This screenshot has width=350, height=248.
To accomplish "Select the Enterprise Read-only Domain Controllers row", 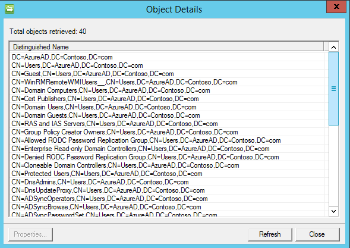I will [168, 149].
